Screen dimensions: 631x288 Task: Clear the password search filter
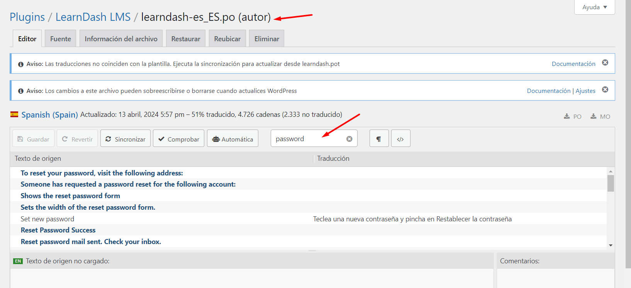coord(349,139)
